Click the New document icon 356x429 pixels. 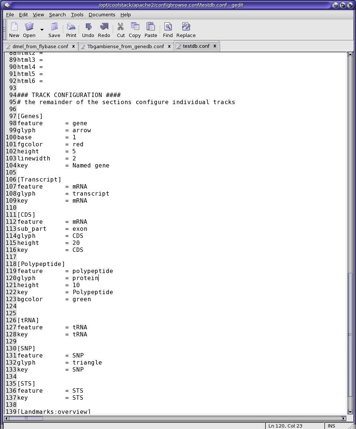[x=14, y=30]
